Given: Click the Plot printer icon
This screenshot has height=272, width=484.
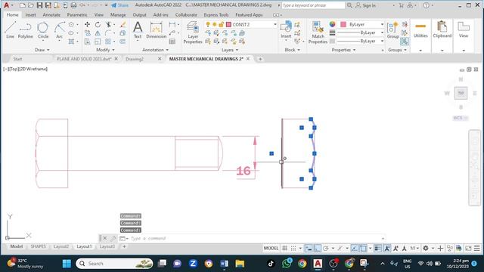Looking at the screenshot, I should (x=73, y=5).
